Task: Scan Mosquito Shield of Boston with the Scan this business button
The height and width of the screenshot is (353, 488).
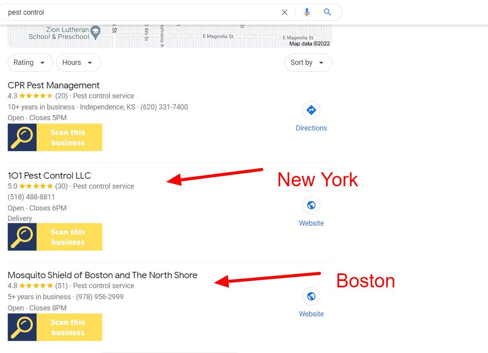Action: point(55,327)
